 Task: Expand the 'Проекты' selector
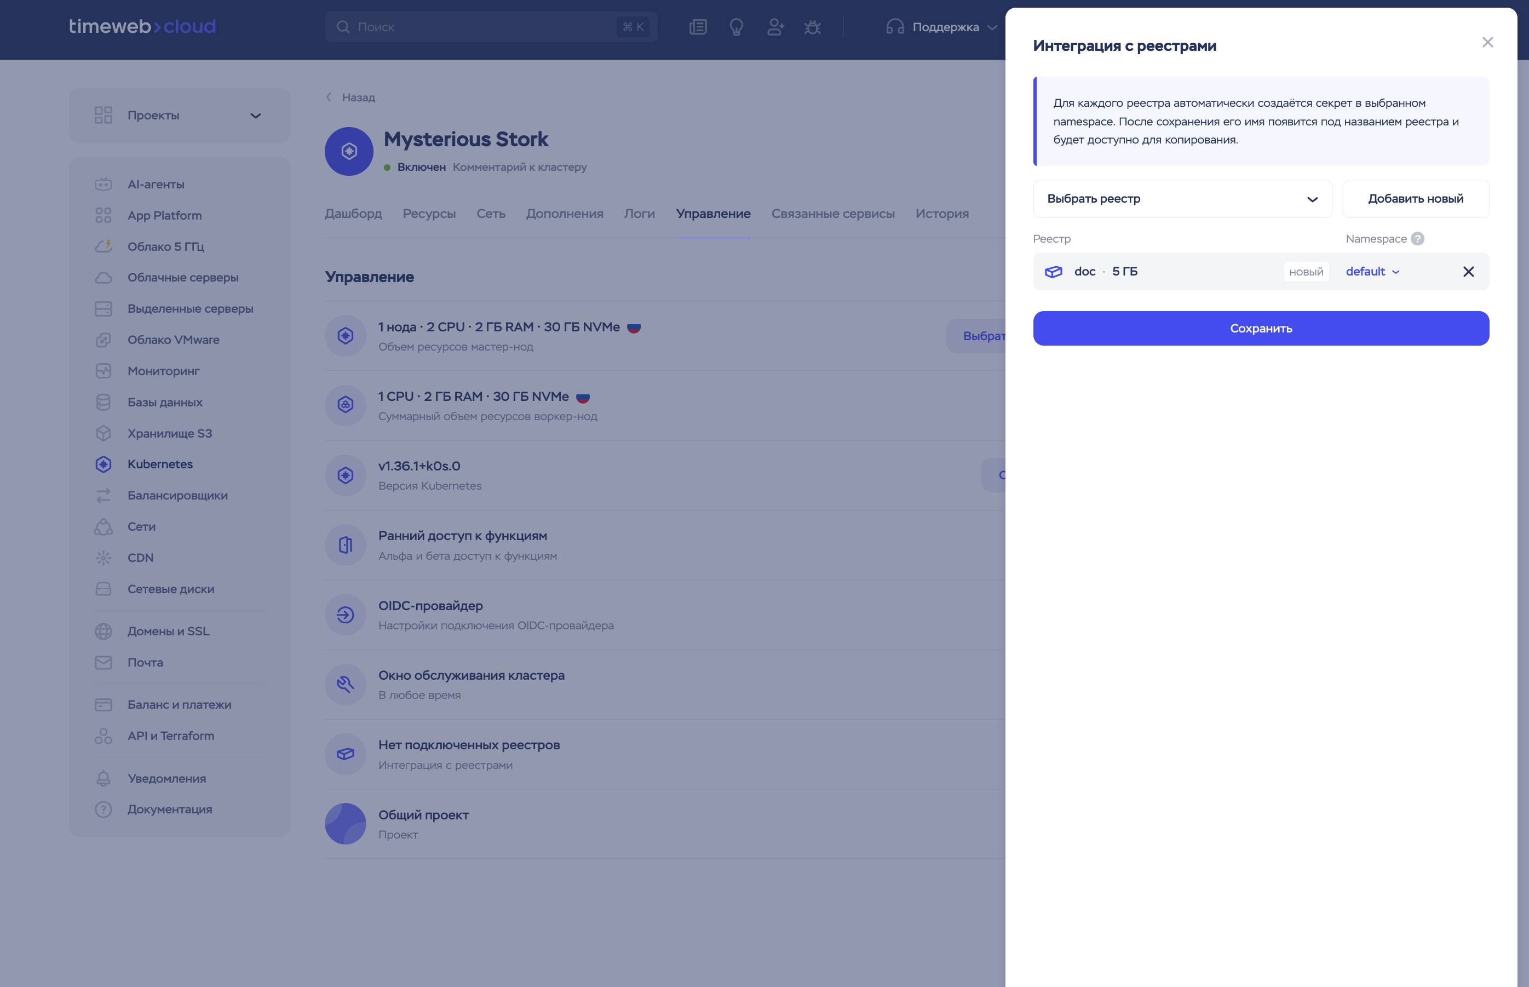point(180,116)
